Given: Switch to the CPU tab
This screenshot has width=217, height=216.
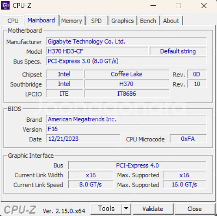Looking at the screenshot, I should tap(13, 21).
